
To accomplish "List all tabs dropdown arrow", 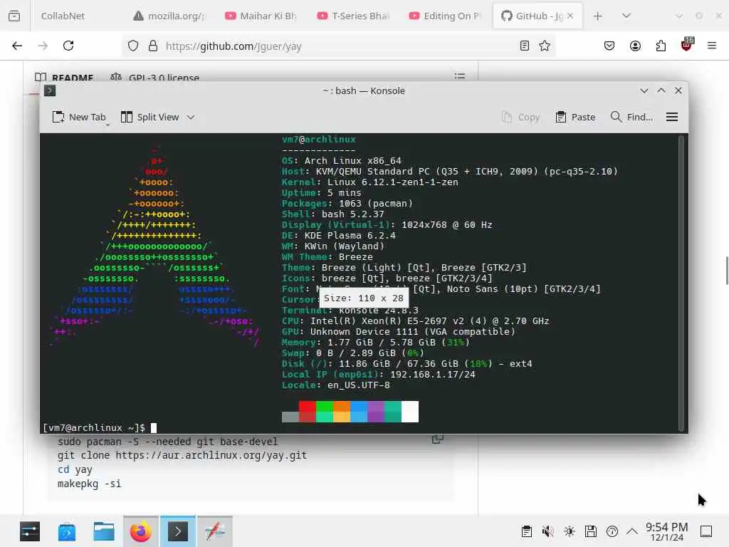I will tap(626, 16).
